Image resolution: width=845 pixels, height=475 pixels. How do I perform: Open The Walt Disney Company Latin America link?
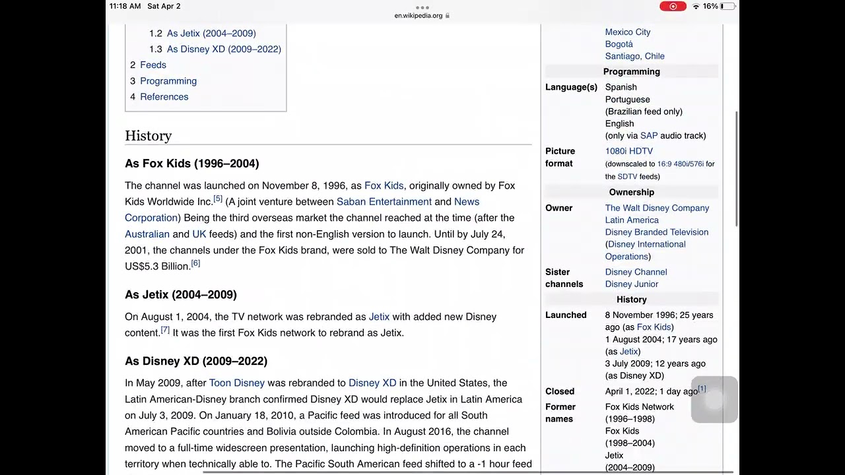[x=658, y=214]
